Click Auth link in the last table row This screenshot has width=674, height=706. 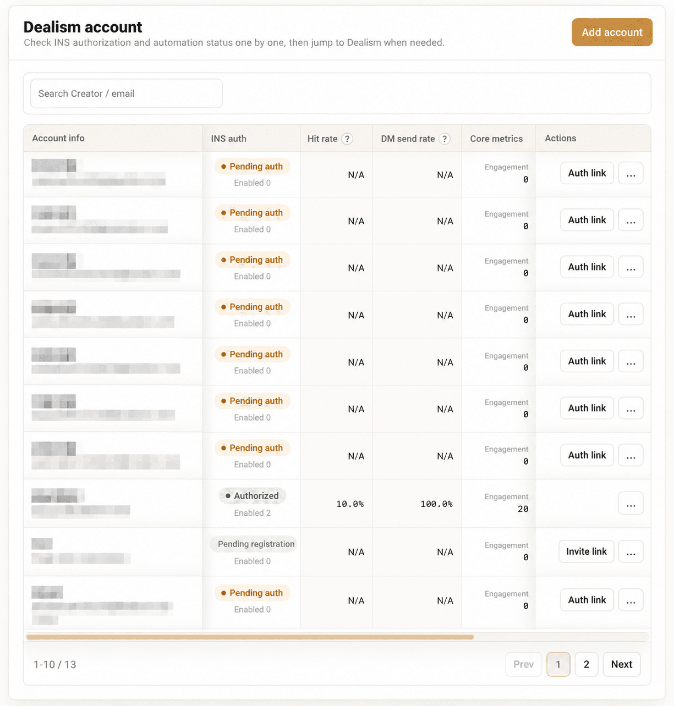(587, 600)
